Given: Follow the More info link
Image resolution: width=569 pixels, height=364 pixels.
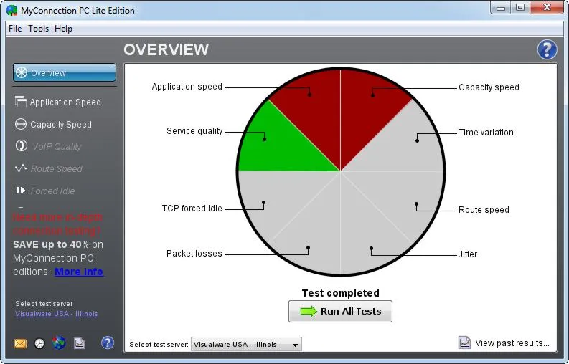Looking at the screenshot, I should (x=79, y=272).
